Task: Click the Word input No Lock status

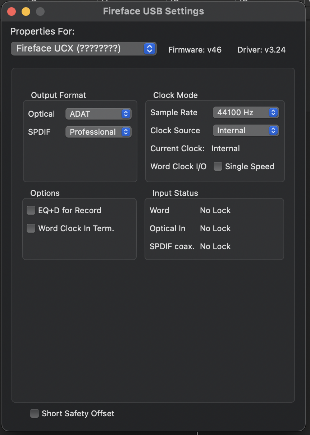Action: [215, 210]
